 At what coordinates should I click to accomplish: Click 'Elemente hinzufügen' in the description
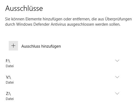[x=44, y=19]
